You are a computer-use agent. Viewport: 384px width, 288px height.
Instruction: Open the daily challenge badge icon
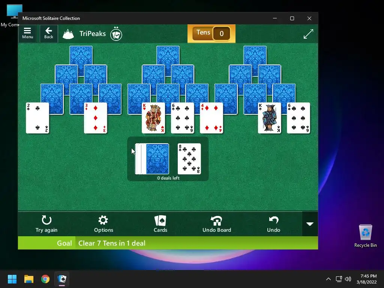(x=116, y=34)
